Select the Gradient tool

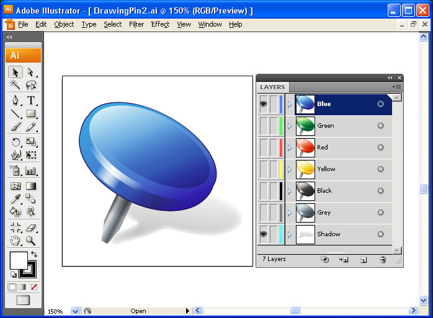click(30, 186)
